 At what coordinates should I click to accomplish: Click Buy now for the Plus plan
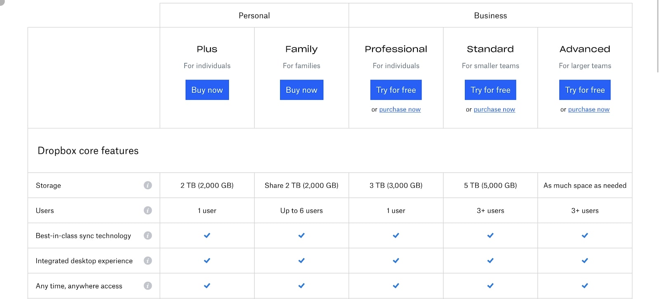click(x=207, y=90)
